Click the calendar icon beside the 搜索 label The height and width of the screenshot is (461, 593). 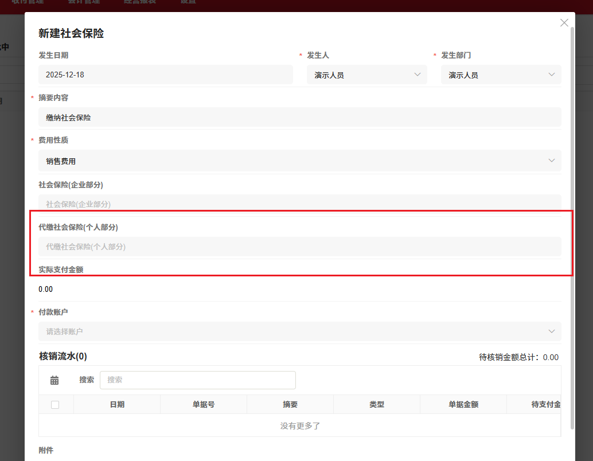[54, 380]
